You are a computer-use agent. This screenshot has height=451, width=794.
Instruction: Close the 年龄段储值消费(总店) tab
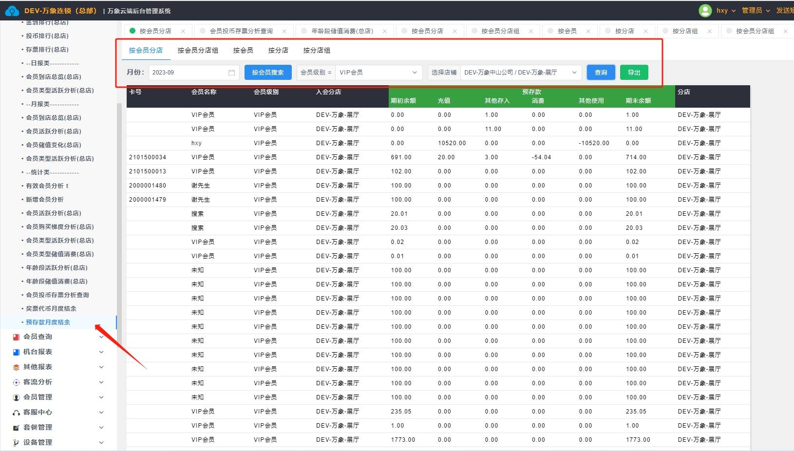385,31
